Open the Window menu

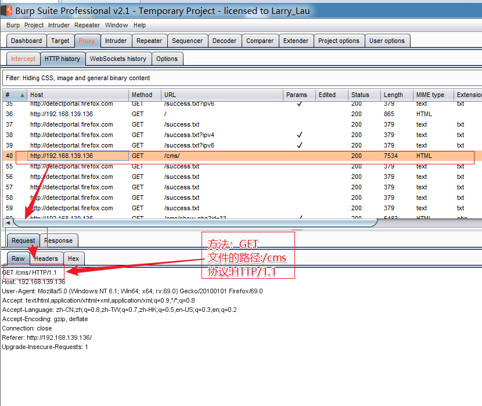[x=116, y=25]
